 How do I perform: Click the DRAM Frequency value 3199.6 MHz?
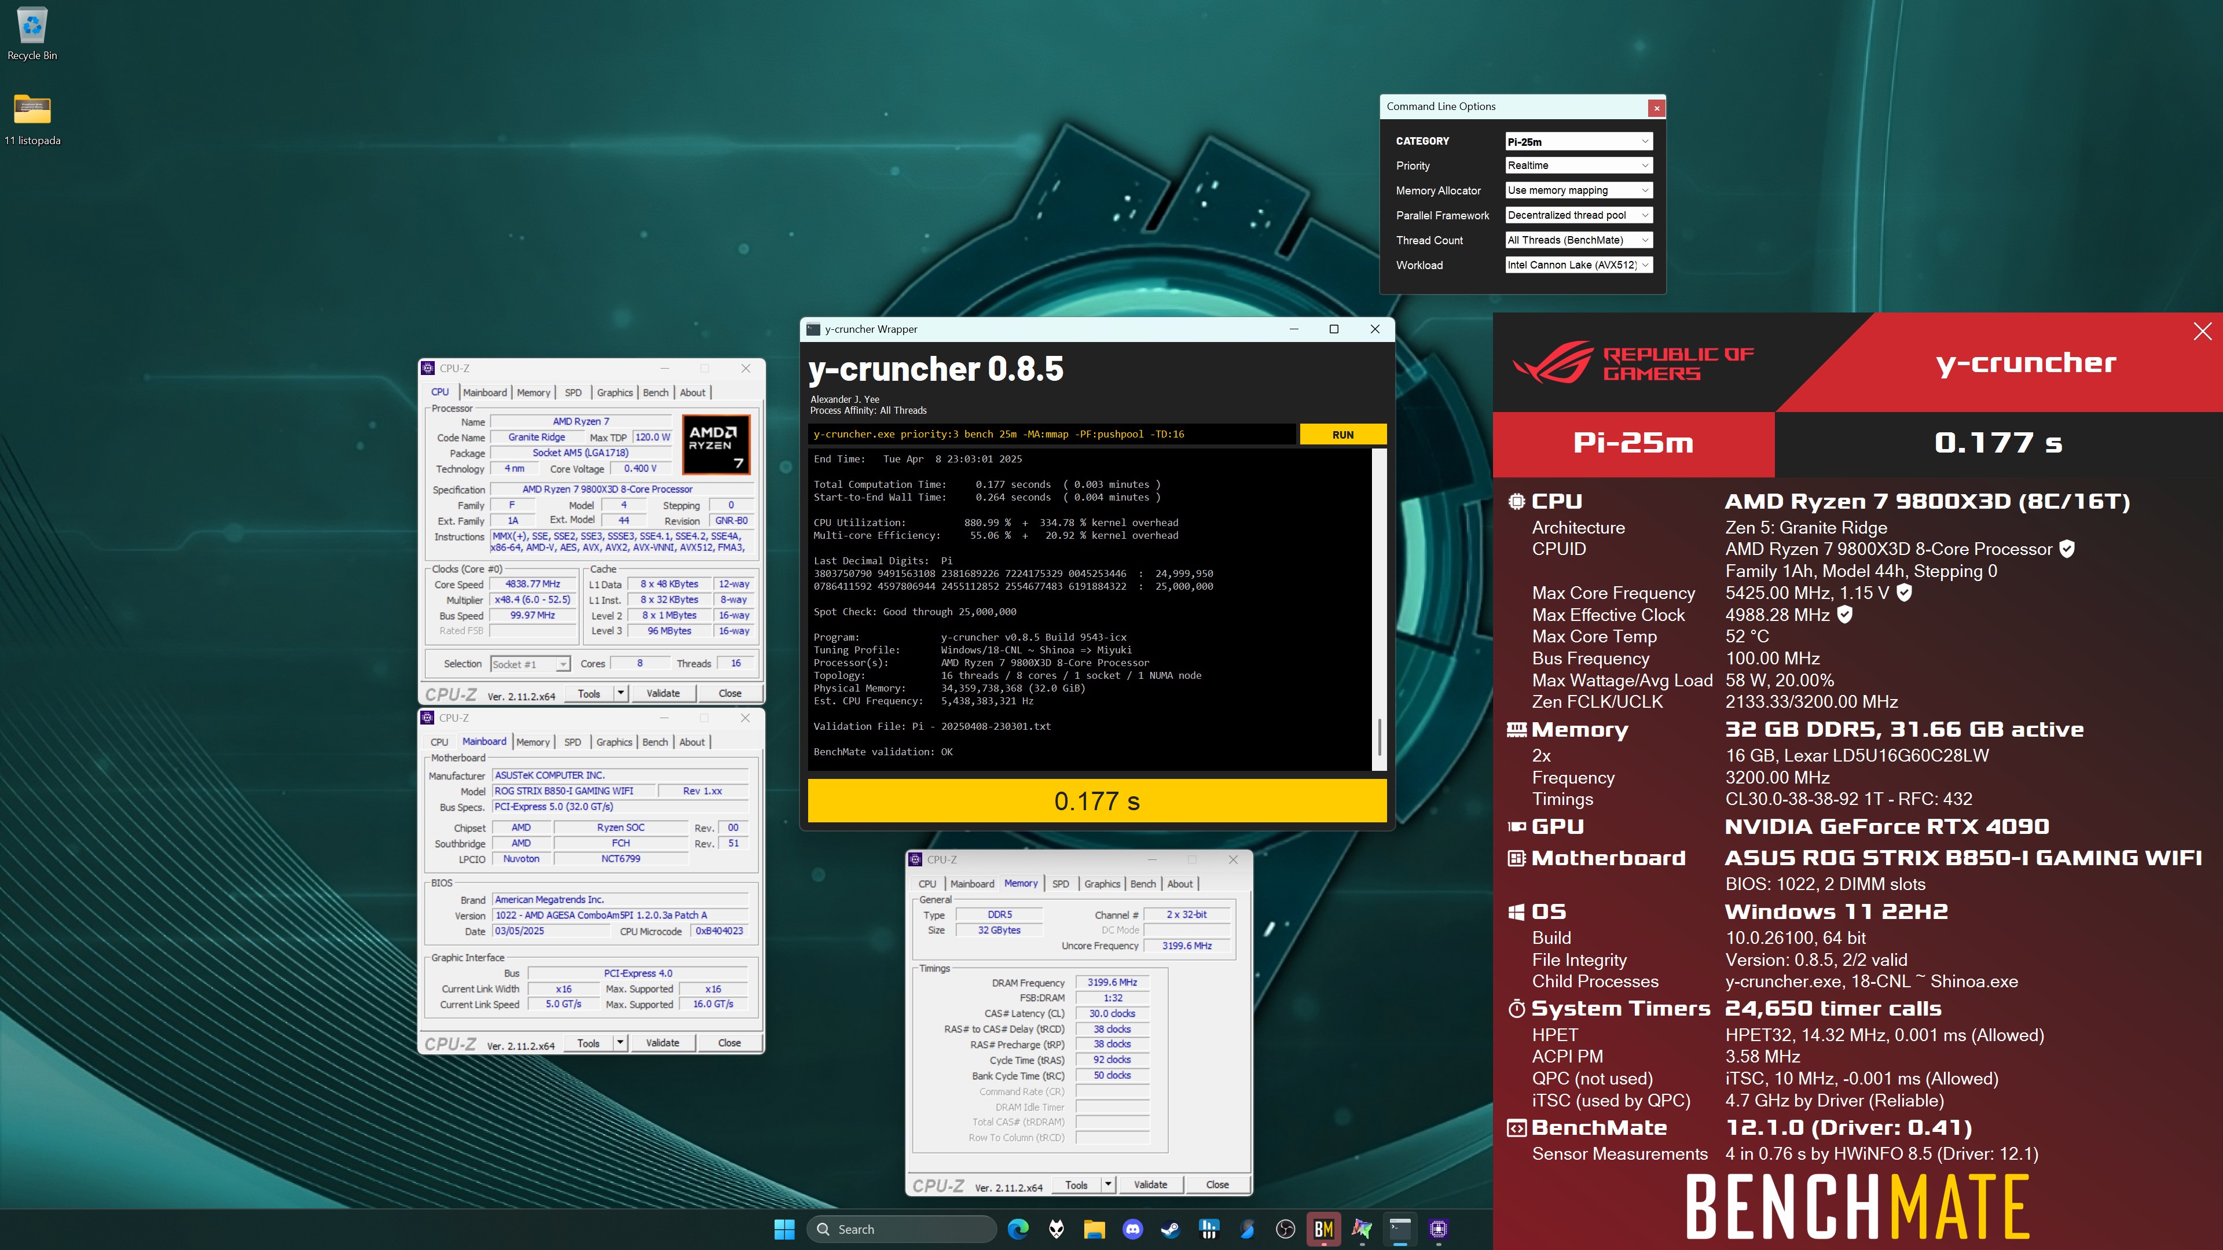[1112, 983]
